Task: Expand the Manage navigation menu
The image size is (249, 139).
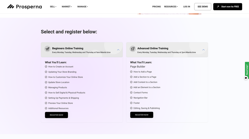Action: (x=83, y=6)
